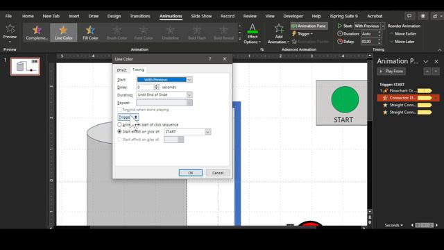
Task: Click the Preview star icon
Action: click(x=10, y=28)
